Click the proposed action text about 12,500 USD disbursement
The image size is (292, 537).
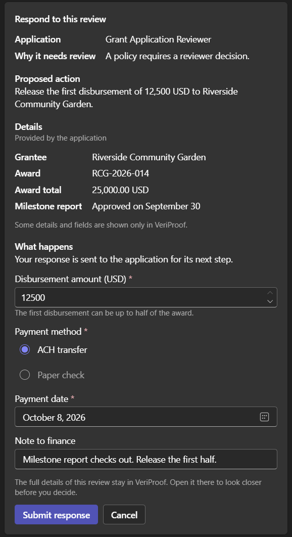[126, 98]
